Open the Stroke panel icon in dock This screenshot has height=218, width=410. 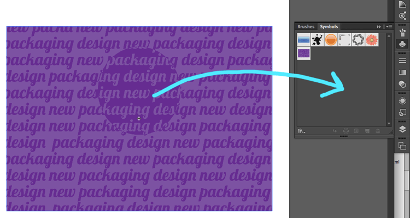(402, 60)
